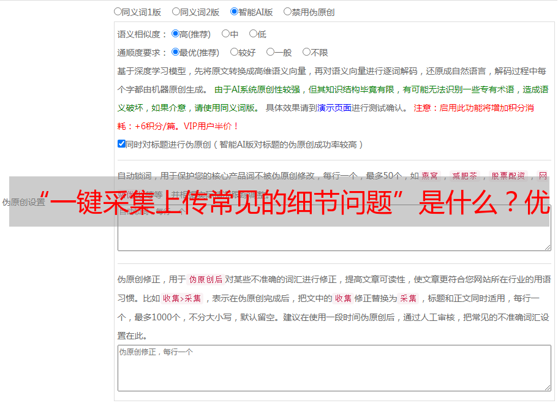Set 通顺度要求 to 一般
558x403 pixels.
click(271, 52)
